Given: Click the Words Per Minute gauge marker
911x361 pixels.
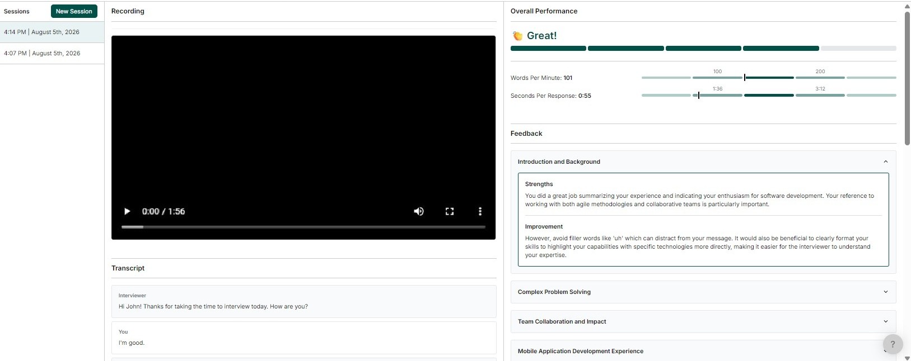Looking at the screenshot, I should click(x=745, y=78).
